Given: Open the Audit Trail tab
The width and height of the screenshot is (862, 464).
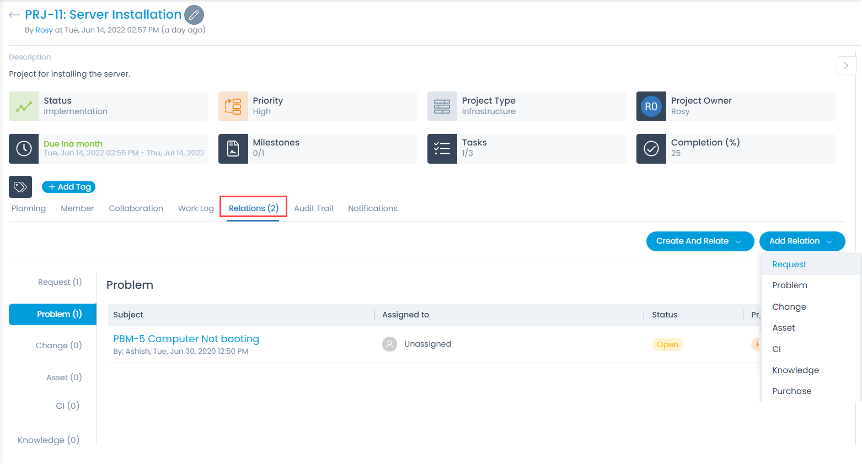Looking at the screenshot, I should (x=313, y=208).
